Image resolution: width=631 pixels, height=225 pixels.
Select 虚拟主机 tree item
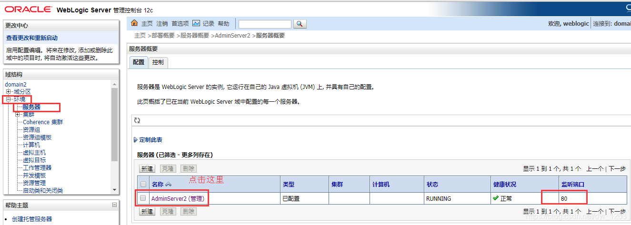[x=34, y=153]
